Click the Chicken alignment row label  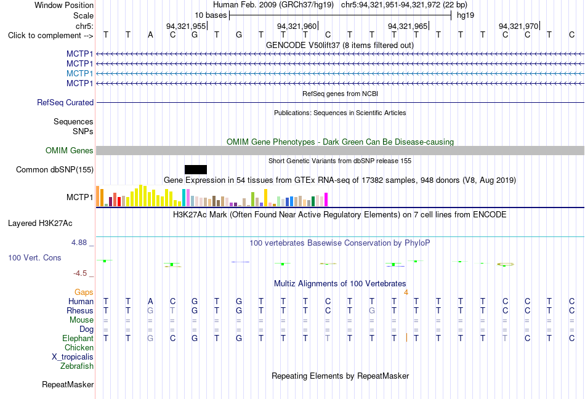[x=79, y=347]
